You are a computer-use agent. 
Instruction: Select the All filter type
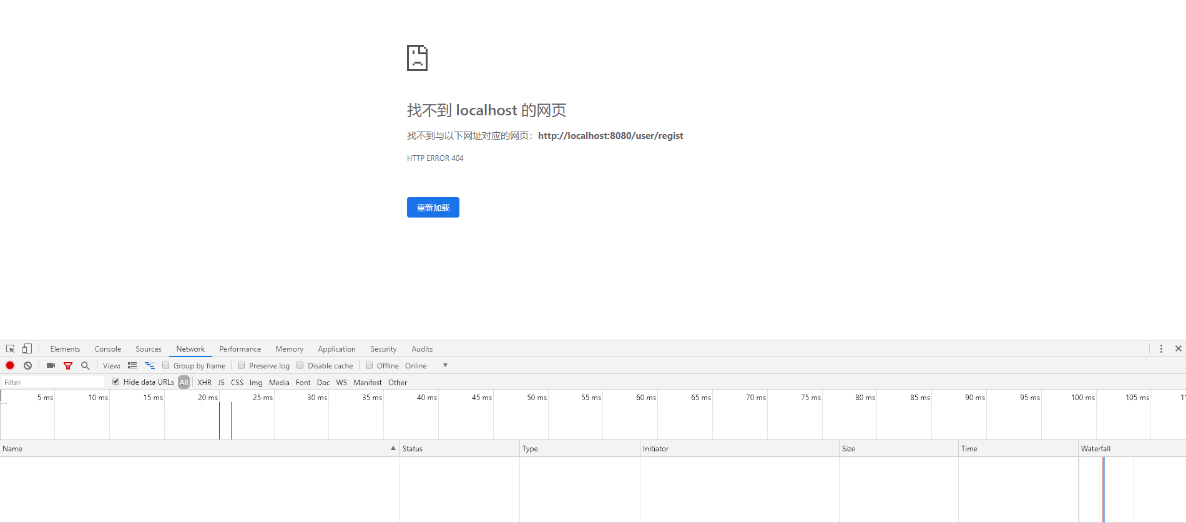184,382
